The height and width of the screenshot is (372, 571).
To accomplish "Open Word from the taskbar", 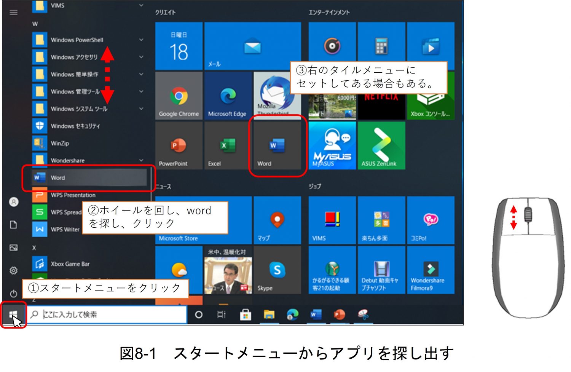I will 316,315.
